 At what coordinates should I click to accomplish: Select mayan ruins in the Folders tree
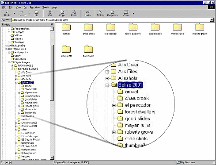pos(31,103)
